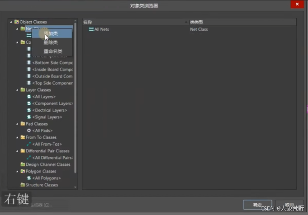Viewport: 308px width, 215px height.
Task: Click the 确定 button
Action: [257, 205]
